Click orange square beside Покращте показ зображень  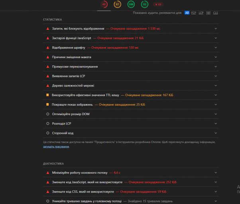point(47,104)
